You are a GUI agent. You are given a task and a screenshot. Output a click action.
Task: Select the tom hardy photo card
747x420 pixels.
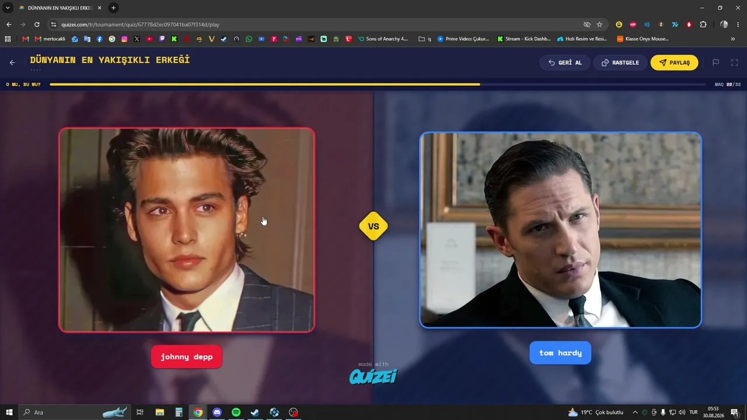tap(560, 230)
